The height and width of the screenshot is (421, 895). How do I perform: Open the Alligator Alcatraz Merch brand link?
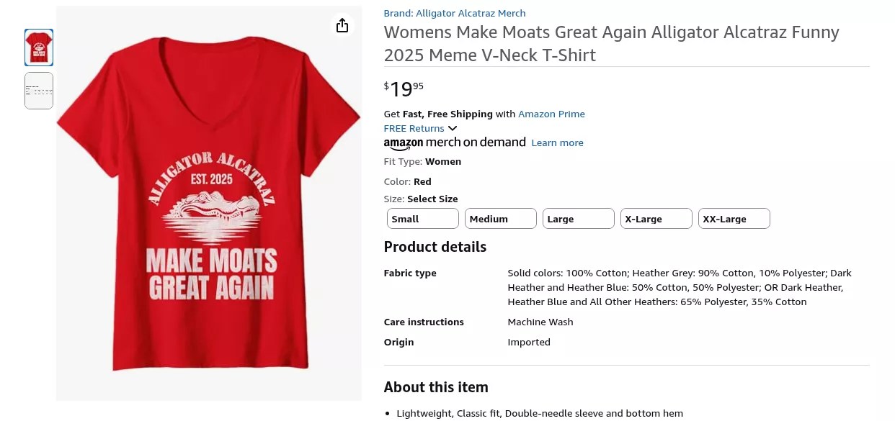coord(455,13)
